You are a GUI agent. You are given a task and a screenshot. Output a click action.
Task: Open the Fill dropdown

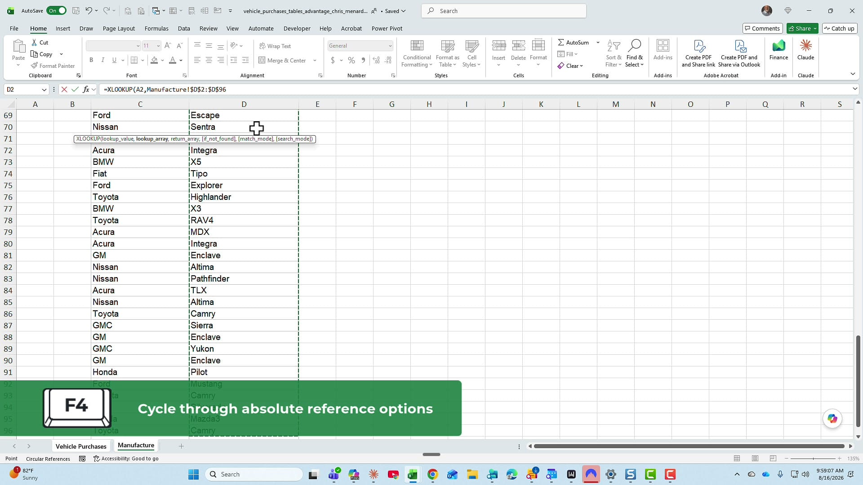click(x=568, y=54)
